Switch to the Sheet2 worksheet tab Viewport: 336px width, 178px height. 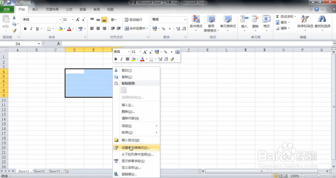click(39, 171)
